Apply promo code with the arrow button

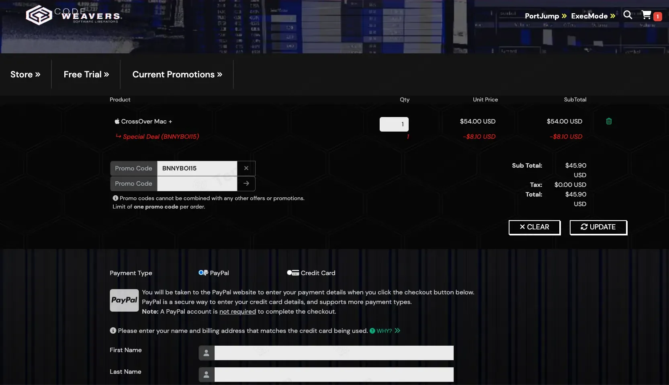pyautogui.click(x=246, y=184)
